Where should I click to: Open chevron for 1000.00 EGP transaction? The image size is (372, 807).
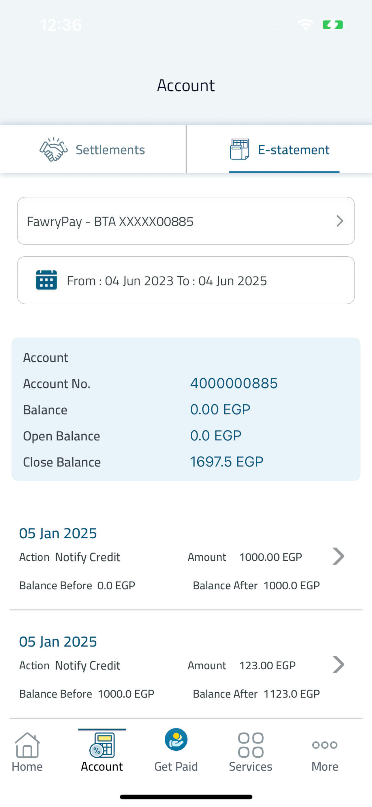339,556
